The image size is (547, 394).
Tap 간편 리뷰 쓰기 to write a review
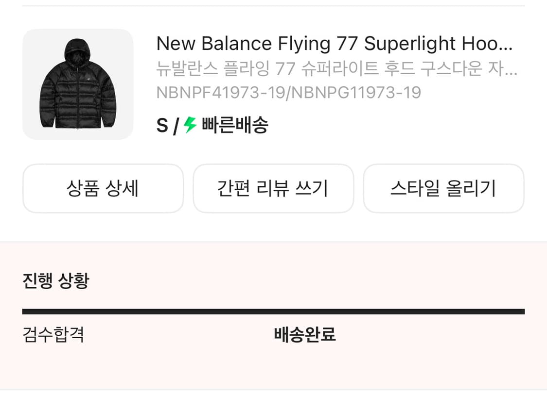tap(273, 188)
